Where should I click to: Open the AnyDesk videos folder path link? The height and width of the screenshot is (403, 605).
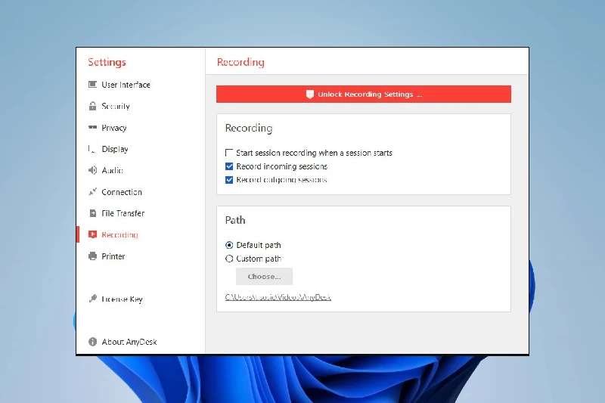click(278, 297)
